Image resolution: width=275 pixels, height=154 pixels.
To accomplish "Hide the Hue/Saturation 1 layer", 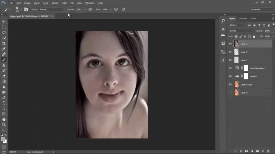I will 230,68.
